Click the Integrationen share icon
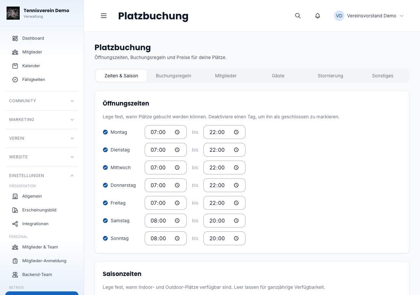420x295 pixels. (x=15, y=224)
